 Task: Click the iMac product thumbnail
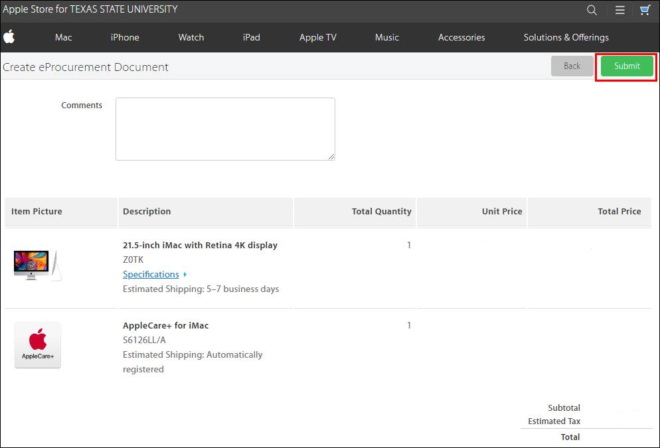click(37, 265)
